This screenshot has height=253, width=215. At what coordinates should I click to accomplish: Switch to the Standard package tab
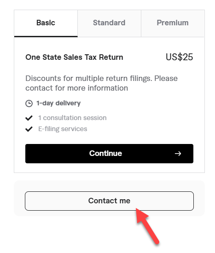[x=109, y=23]
